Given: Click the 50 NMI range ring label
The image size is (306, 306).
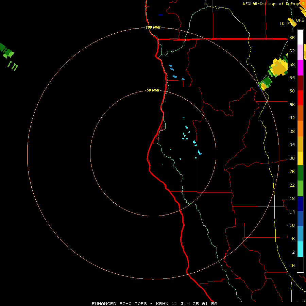Looking at the screenshot, I should 153,90.
